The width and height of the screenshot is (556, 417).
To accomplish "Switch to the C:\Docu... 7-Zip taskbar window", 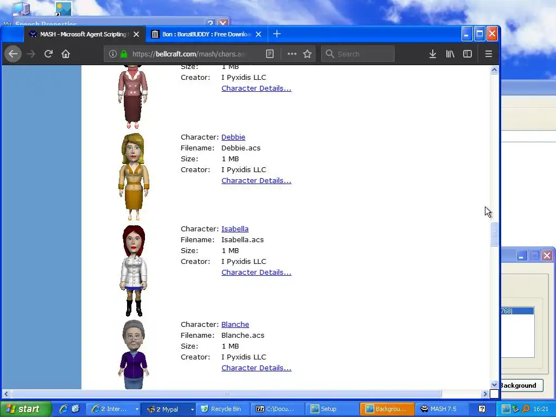I will (277, 409).
